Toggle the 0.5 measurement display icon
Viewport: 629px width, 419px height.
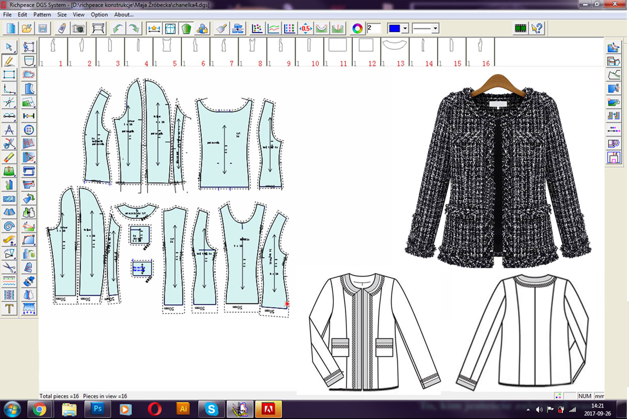pos(306,28)
